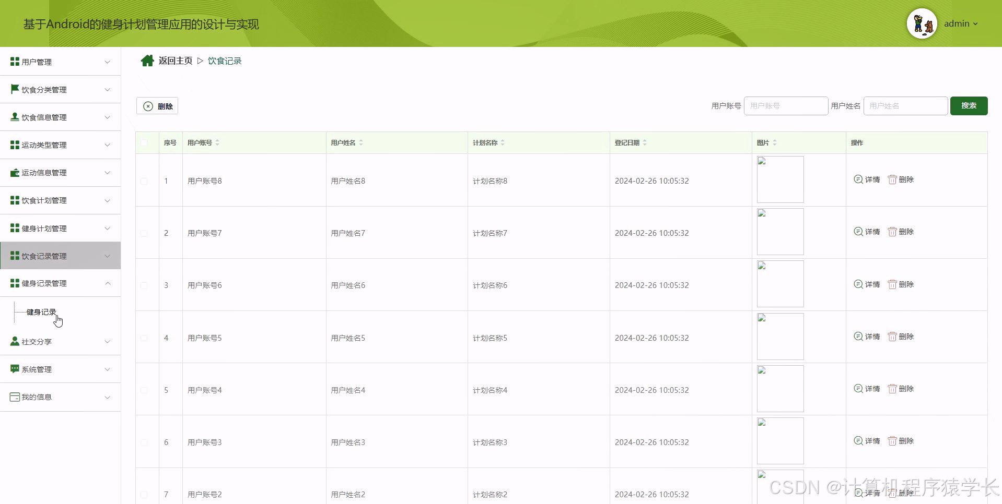Click the 运动类型管理 grid icon

tap(15, 145)
